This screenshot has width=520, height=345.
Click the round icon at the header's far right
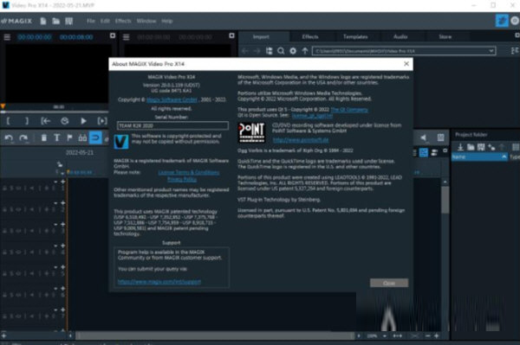[515, 21]
